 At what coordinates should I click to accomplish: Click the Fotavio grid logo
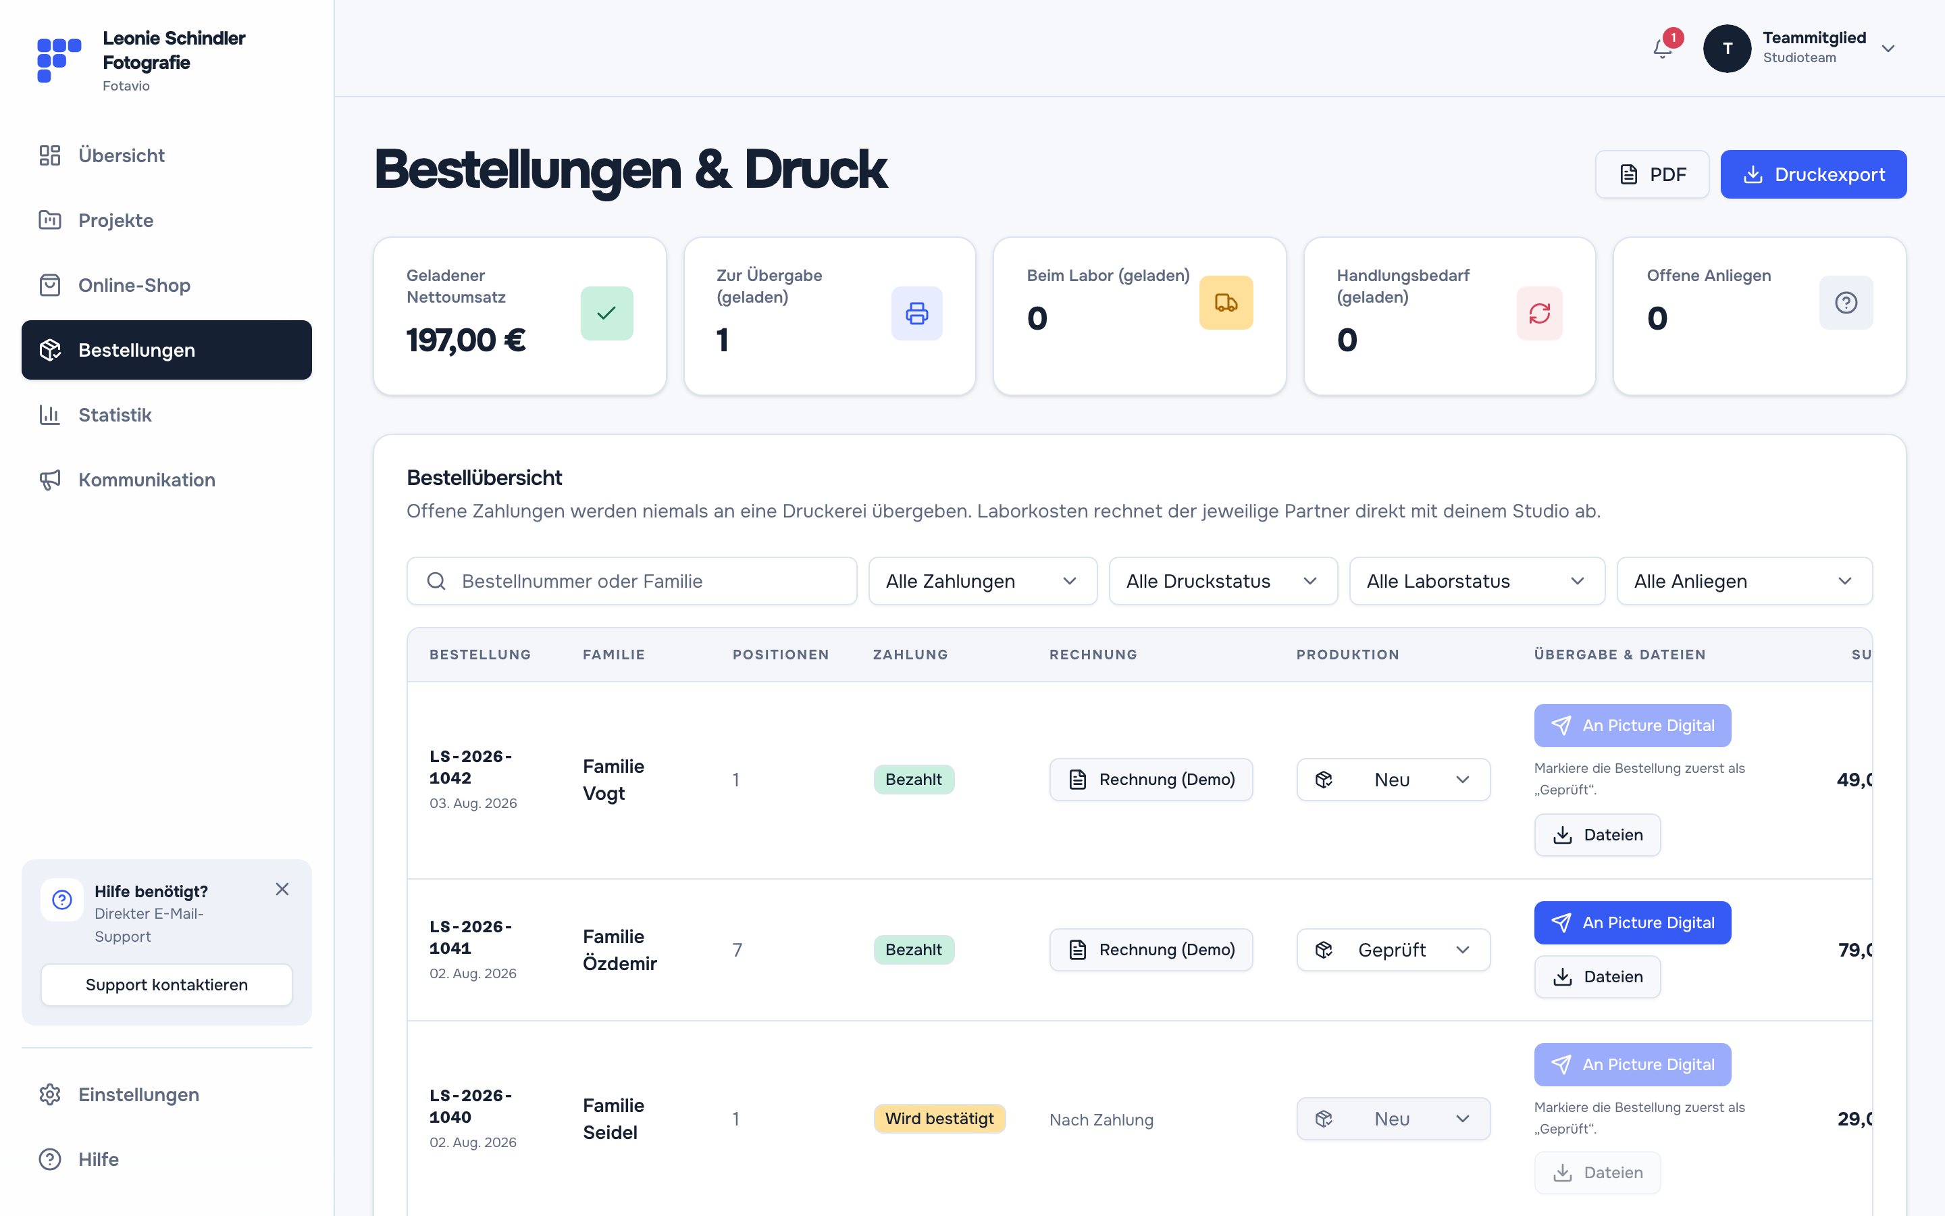click(59, 60)
